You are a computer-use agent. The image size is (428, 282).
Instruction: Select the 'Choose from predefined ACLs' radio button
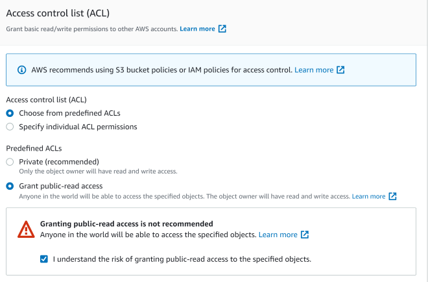pyautogui.click(x=10, y=113)
